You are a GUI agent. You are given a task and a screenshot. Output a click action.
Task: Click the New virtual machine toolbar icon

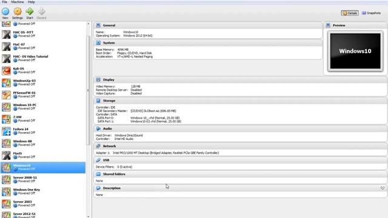click(5, 12)
